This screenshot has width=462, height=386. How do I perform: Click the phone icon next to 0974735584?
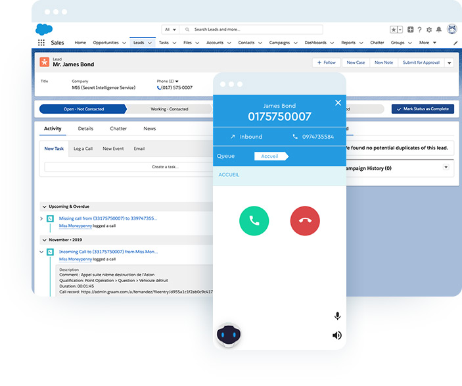pyautogui.click(x=295, y=137)
